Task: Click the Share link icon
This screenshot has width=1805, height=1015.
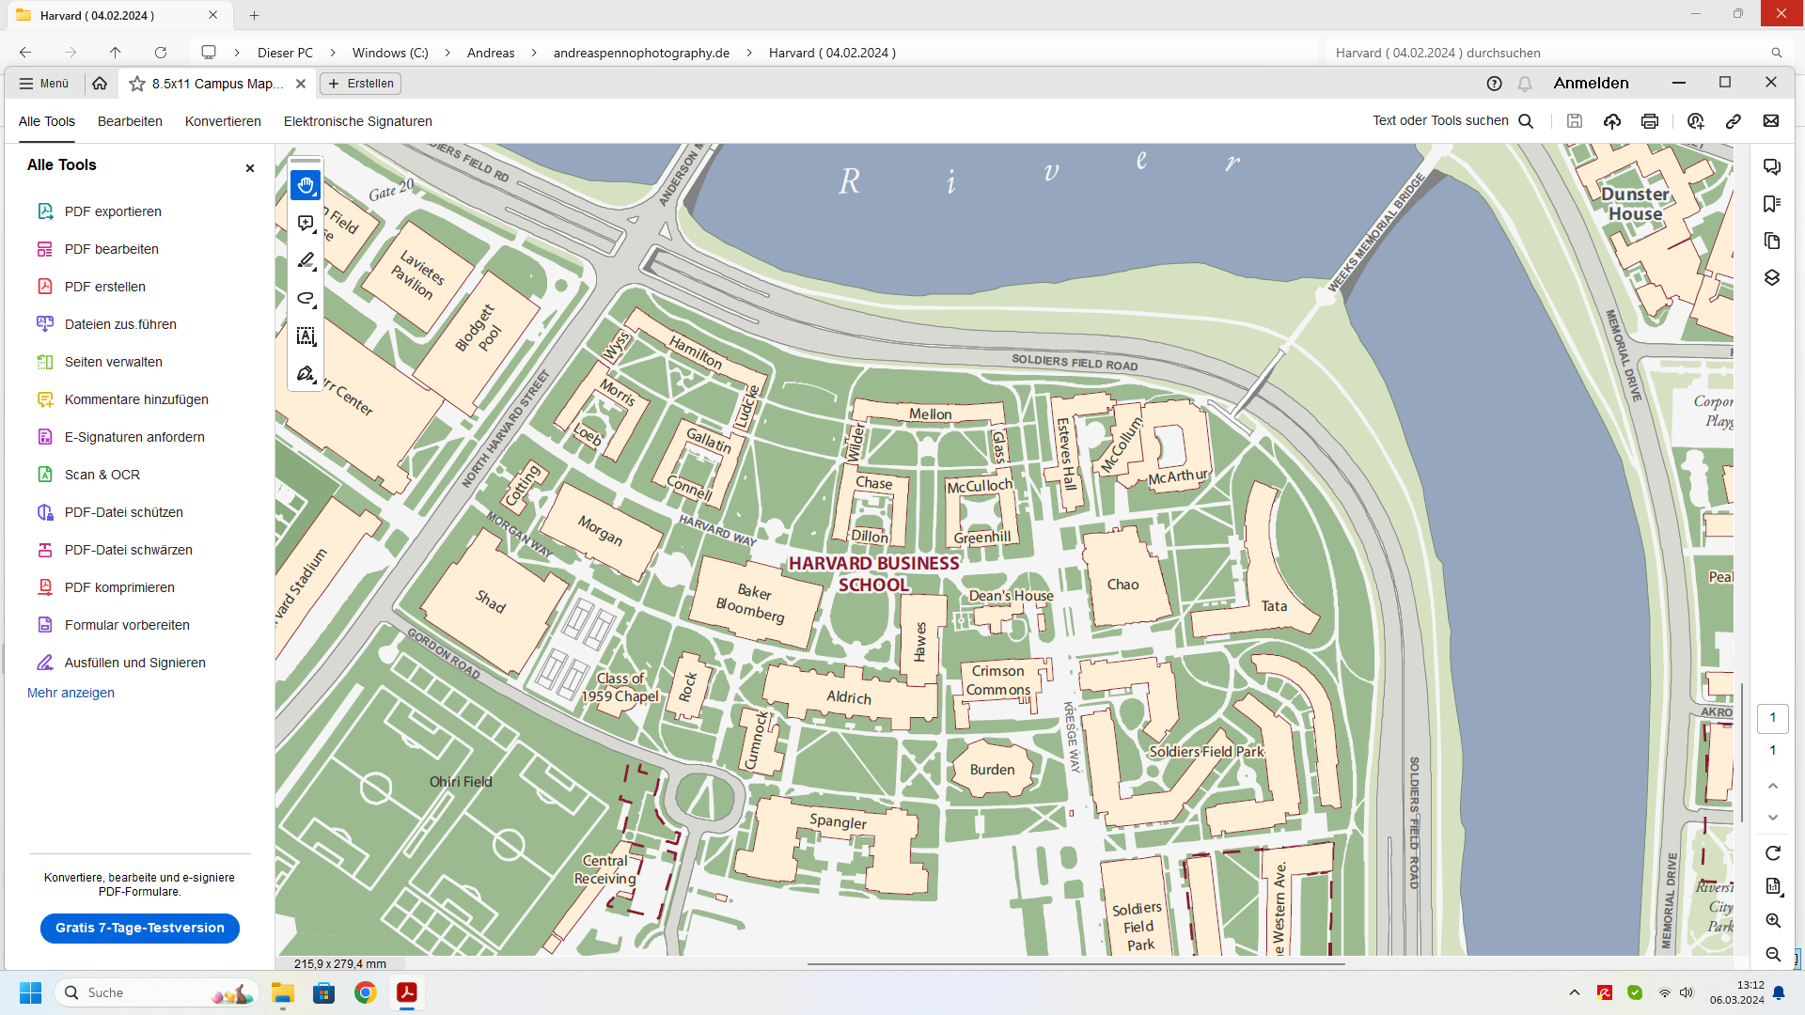Action: click(x=1734, y=121)
